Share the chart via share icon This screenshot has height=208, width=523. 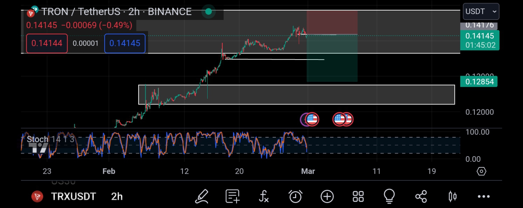(x=421, y=196)
